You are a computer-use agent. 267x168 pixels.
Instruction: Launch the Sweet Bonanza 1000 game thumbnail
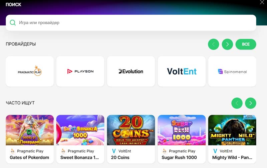click(80, 130)
